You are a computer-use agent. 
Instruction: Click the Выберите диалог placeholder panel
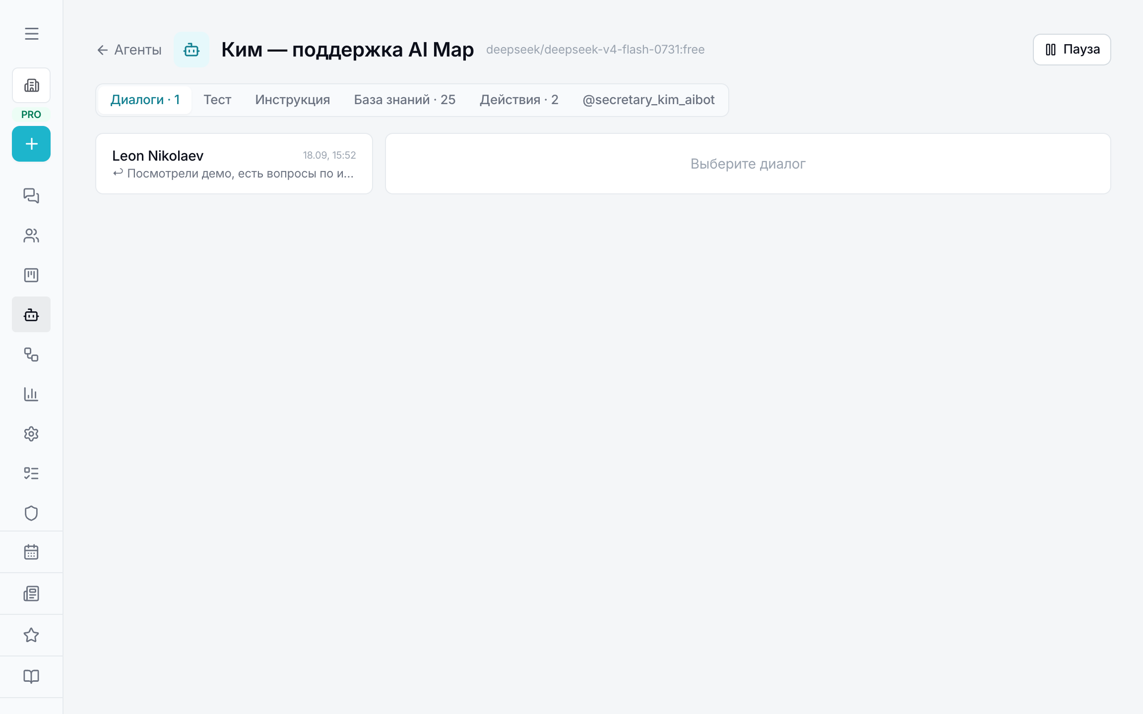tap(748, 164)
